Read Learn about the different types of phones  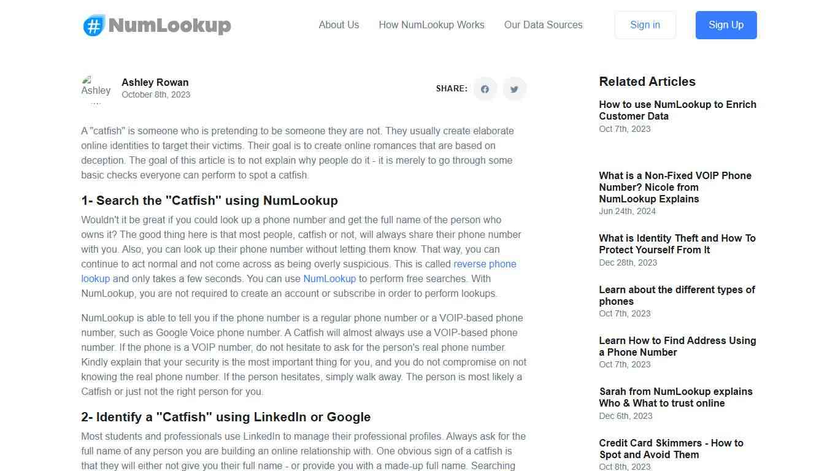(x=677, y=296)
